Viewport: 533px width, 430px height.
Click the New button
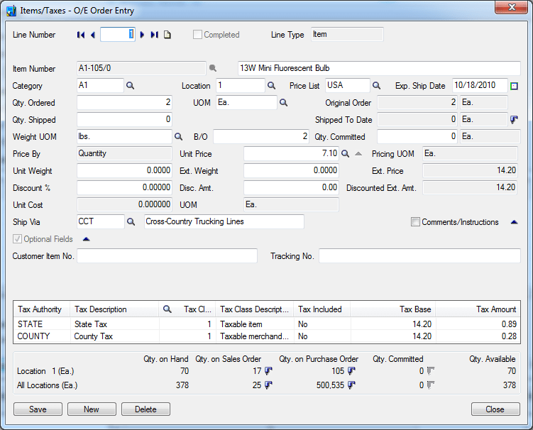pyautogui.click(x=92, y=409)
